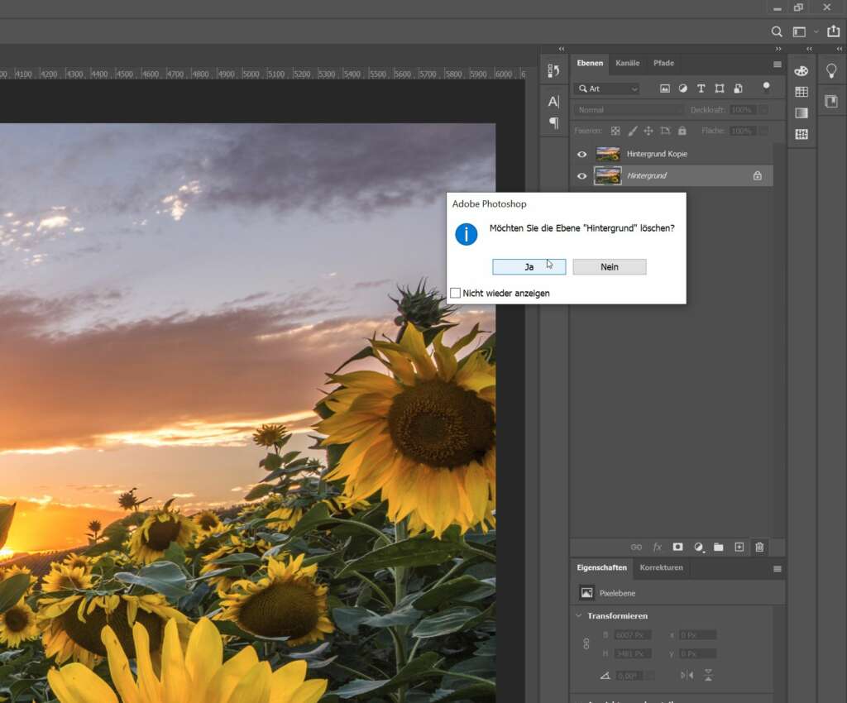
Task: Create a new layer
Action: pyautogui.click(x=739, y=547)
